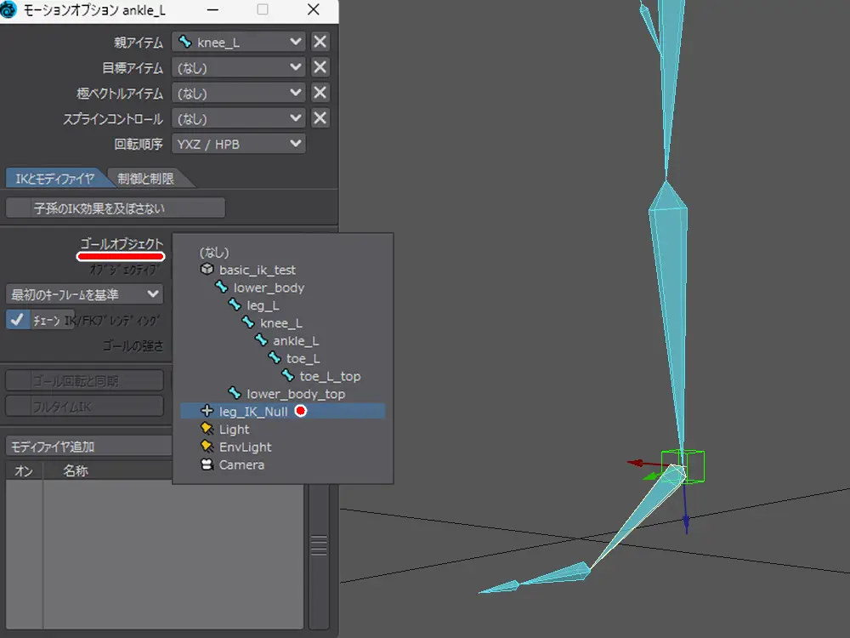Screen dimensions: 850x638
Task: Click the camera icon beside Camera entry
Action: coord(207,465)
